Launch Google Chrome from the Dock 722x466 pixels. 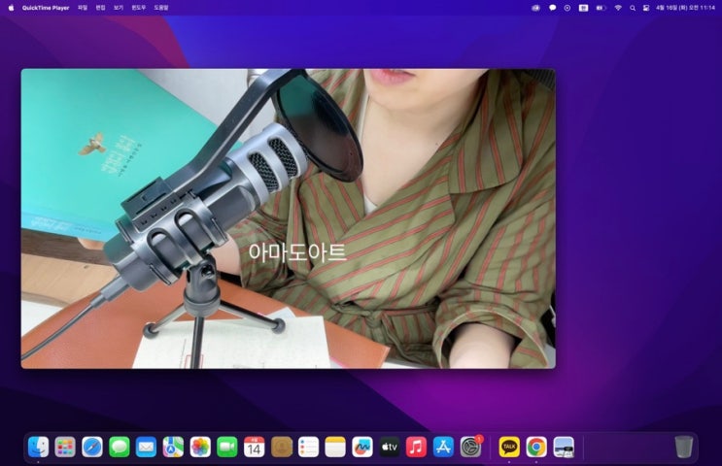point(536,447)
